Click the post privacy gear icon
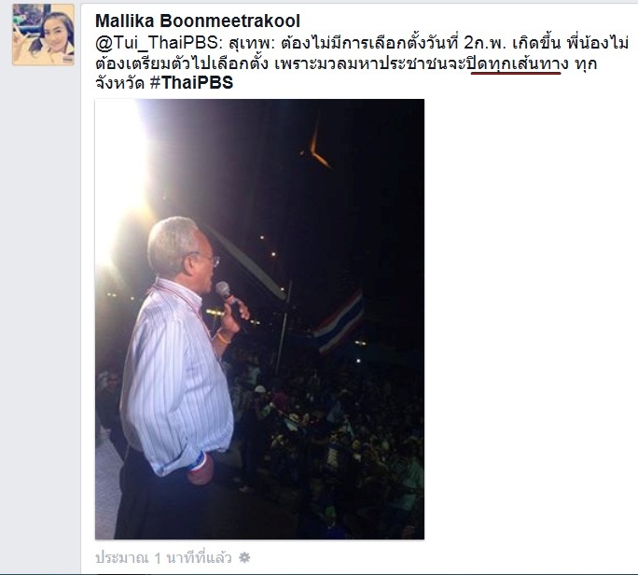The width and height of the screenshot is (638, 575). coord(244,557)
